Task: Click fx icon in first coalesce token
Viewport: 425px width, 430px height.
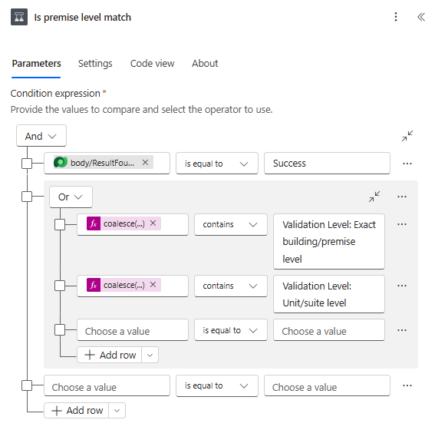Action: click(94, 223)
